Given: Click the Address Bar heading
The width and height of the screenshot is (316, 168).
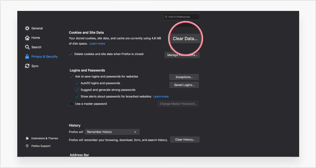Looking at the screenshot, I should click(79, 155).
